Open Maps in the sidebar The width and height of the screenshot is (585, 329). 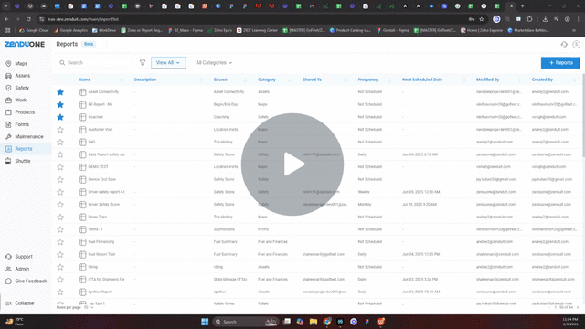[x=21, y=63]
